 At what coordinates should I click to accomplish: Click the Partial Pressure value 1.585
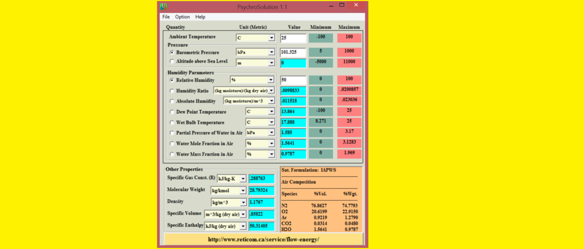point(293,132)
